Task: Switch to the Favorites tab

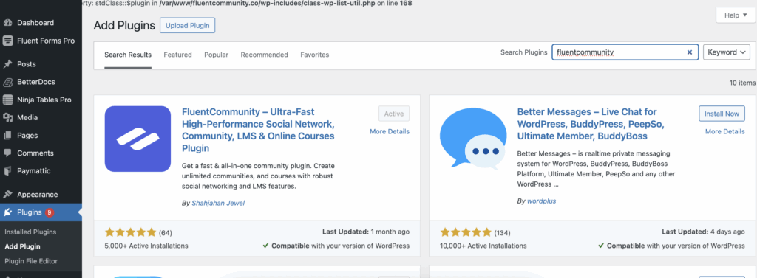Action: tap(315, 55)
